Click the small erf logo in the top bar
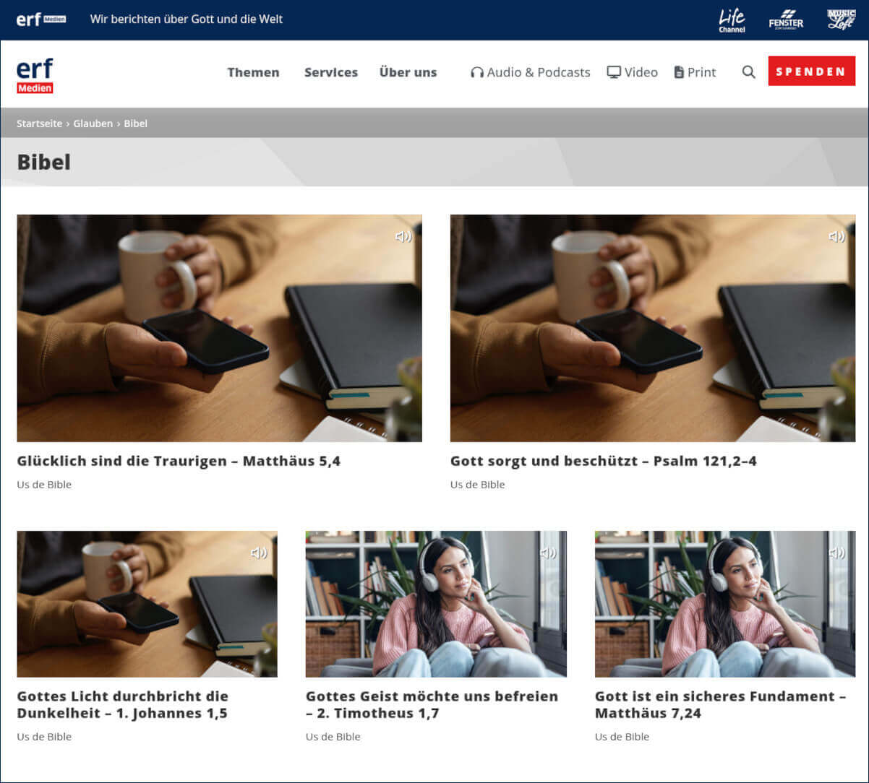 pyautogui.click(x=41, y=20)
